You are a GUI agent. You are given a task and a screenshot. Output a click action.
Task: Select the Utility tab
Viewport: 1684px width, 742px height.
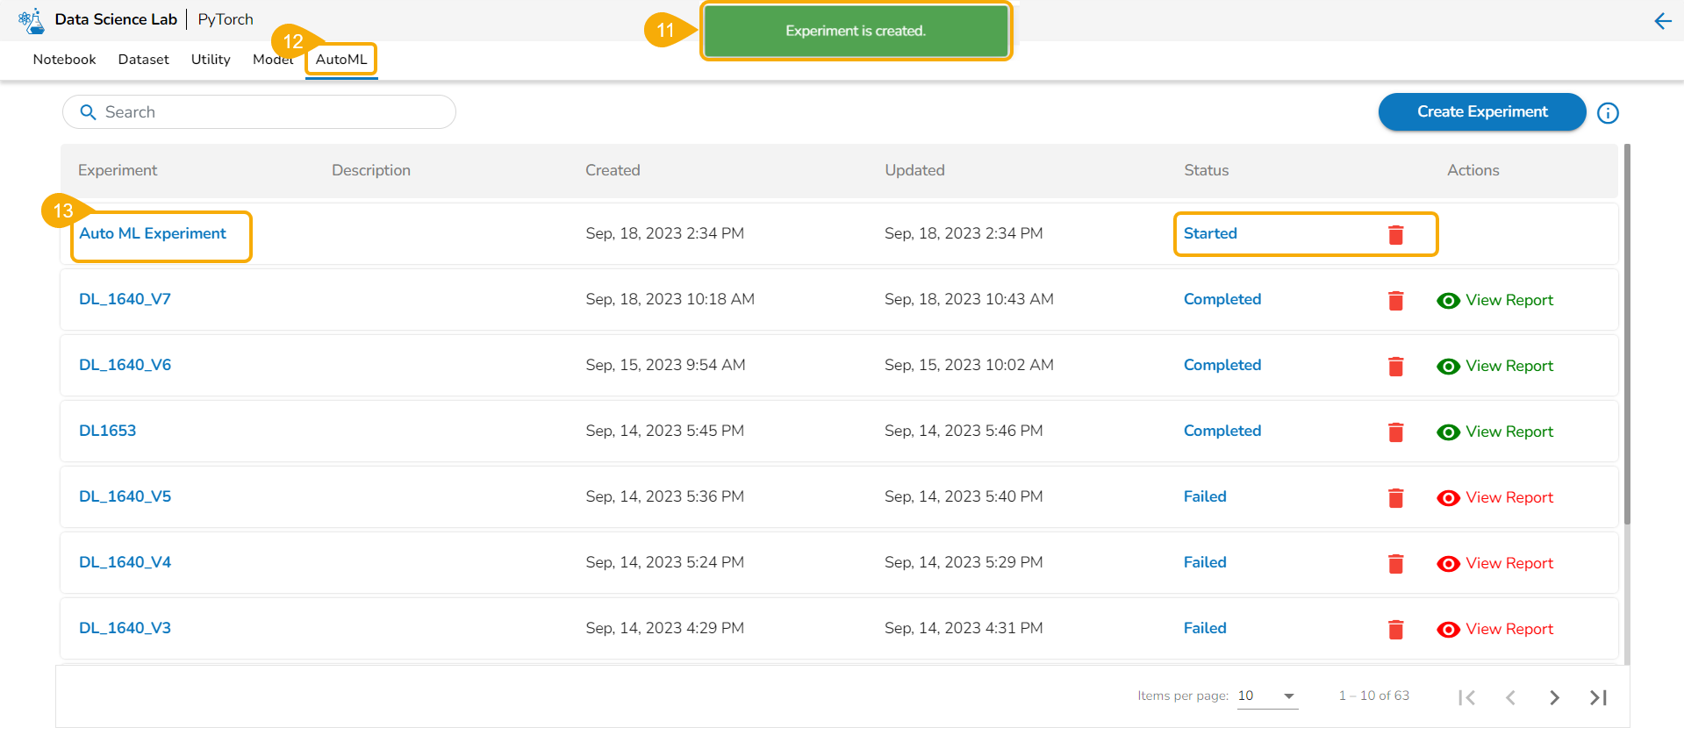211,60
